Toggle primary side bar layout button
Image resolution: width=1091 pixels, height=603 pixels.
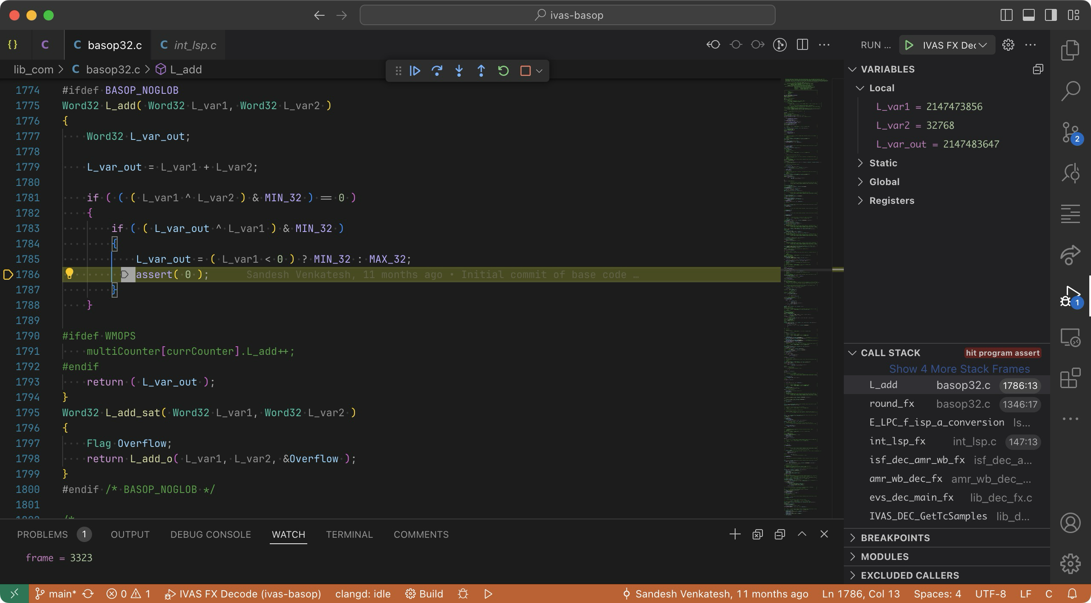pyautogui.click(x=1006, y=15)
